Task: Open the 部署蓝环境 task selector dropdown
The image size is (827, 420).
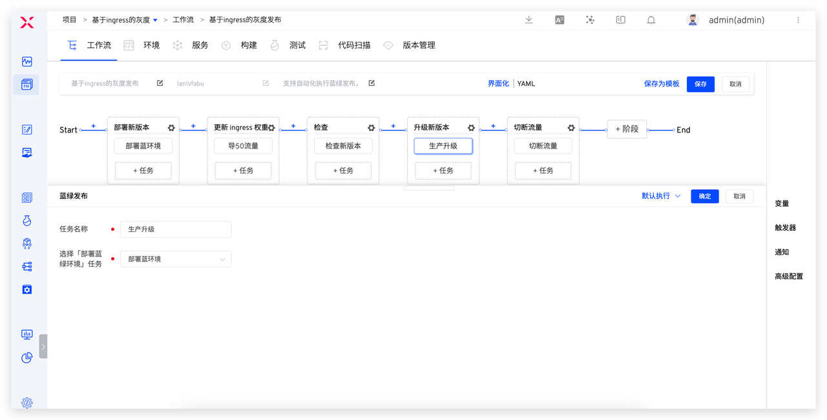Action: pos(176,259)
